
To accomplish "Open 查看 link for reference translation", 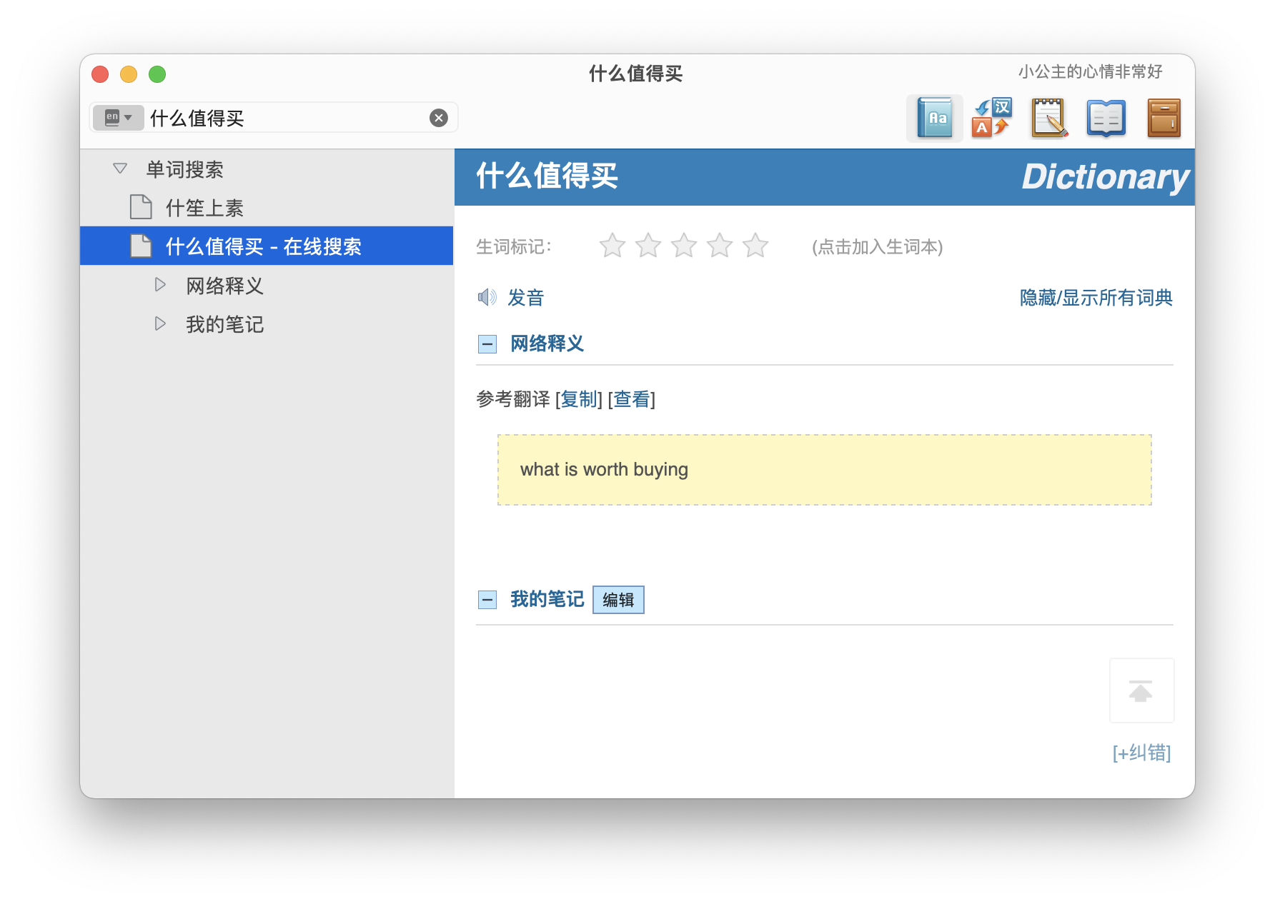I will (632, 399).
